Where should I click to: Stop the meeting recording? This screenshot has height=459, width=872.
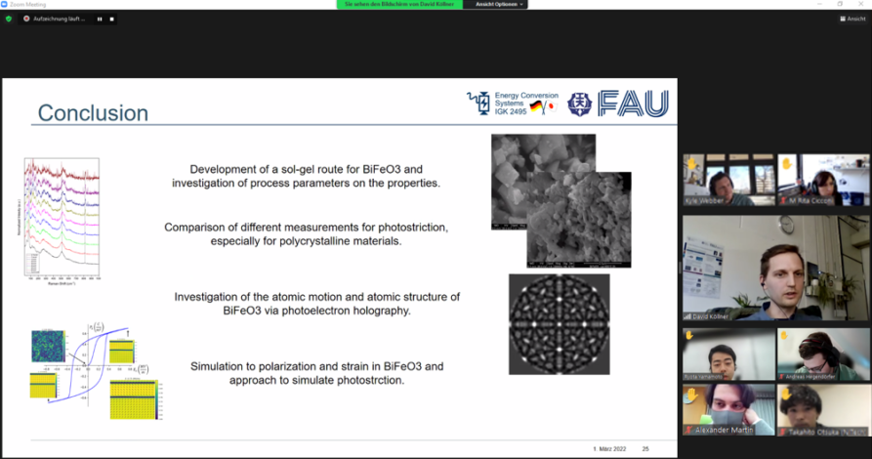pyautogui.click(x=111, y=19)
